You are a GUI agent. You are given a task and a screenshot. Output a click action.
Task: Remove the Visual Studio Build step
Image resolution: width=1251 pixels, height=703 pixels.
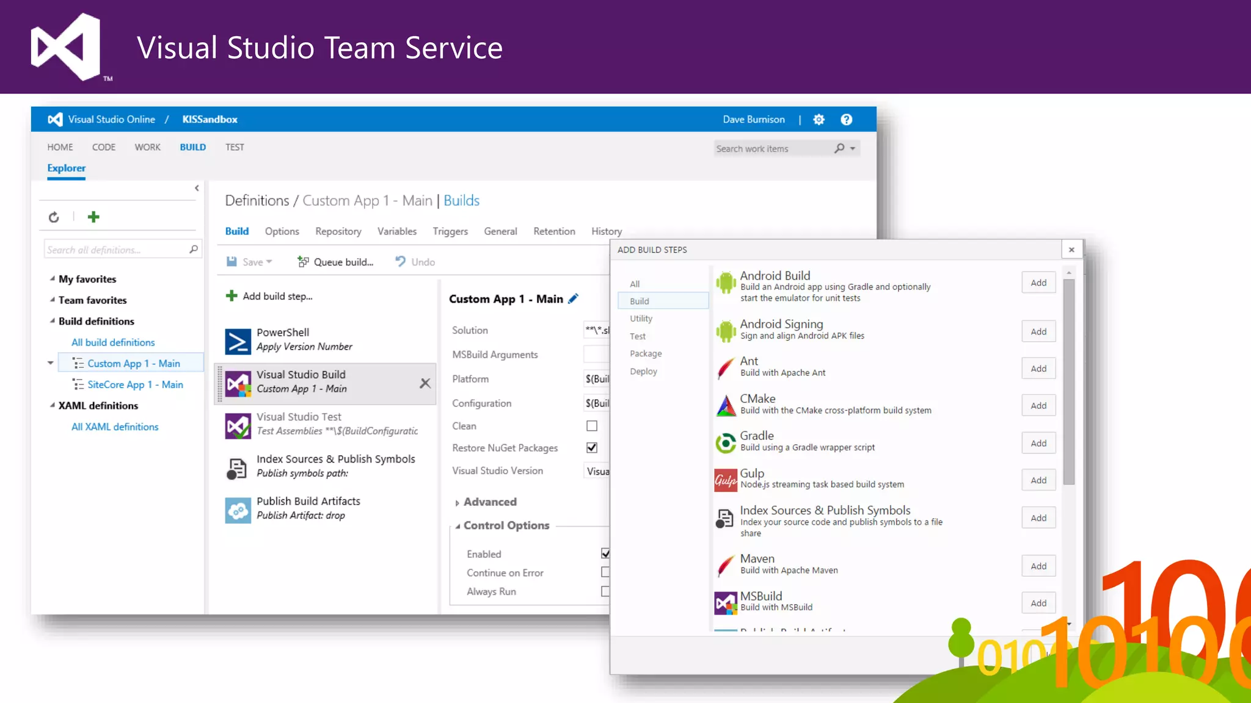(425, 383)
